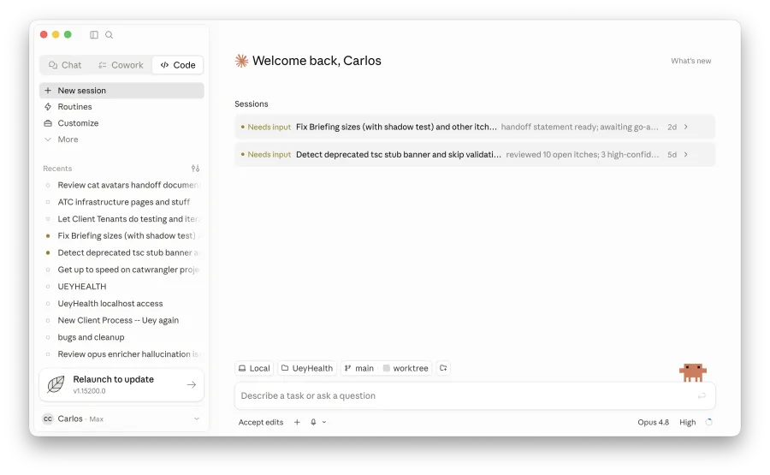The image size is (770, 475).
Task: Click the What's new link
Action: click(x=691, y=61)
